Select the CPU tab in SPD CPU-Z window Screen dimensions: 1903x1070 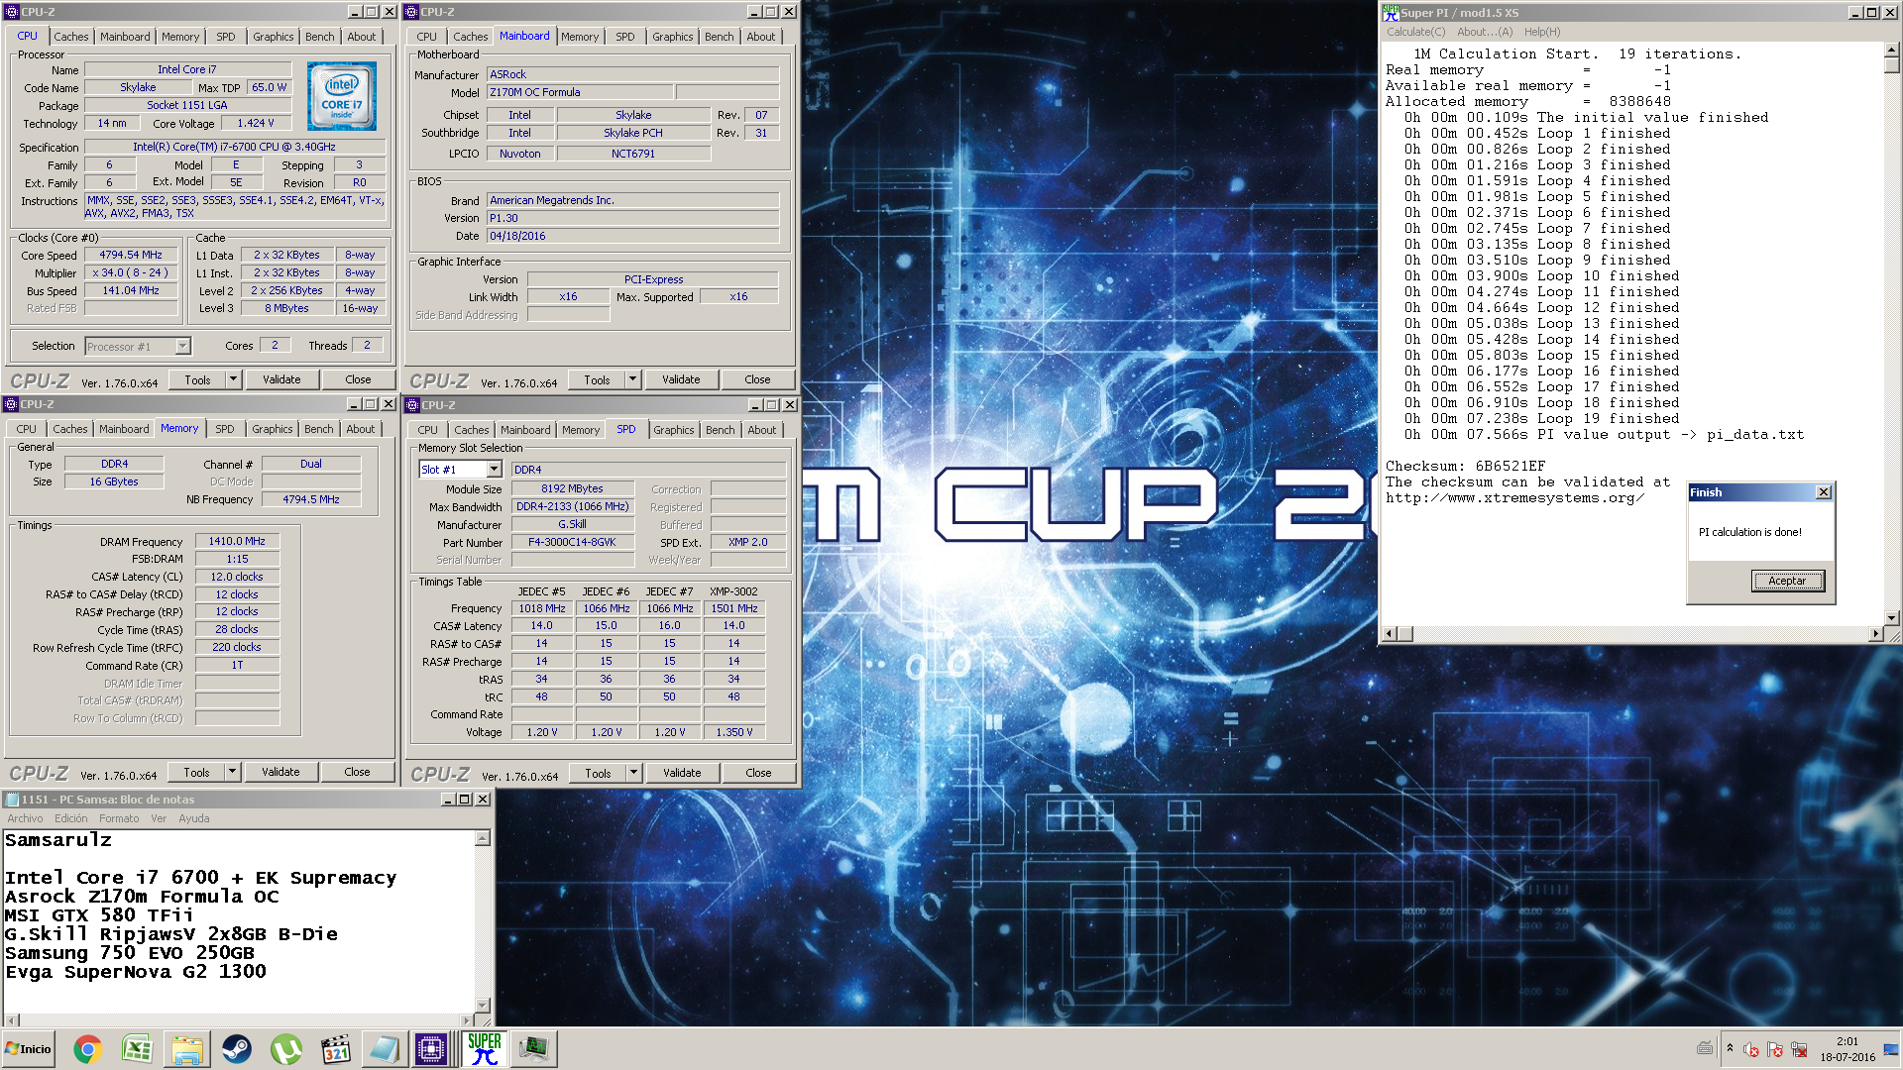pyautogui.click(x=428, y=430)
